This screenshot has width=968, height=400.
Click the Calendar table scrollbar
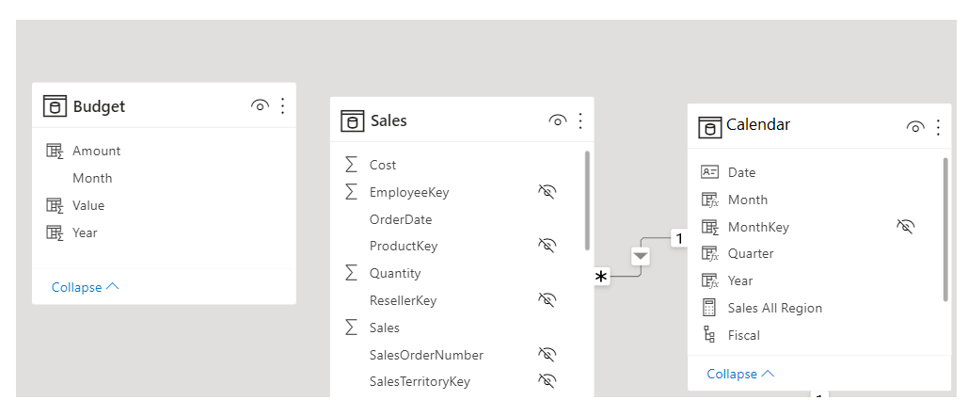pos(945,230)
